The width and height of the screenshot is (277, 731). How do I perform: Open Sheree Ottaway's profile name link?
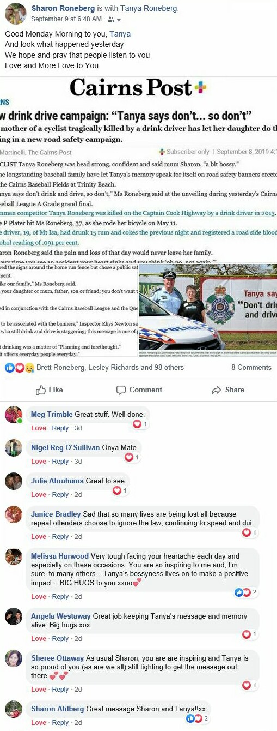pyautogui.click(x=58, y=658)
